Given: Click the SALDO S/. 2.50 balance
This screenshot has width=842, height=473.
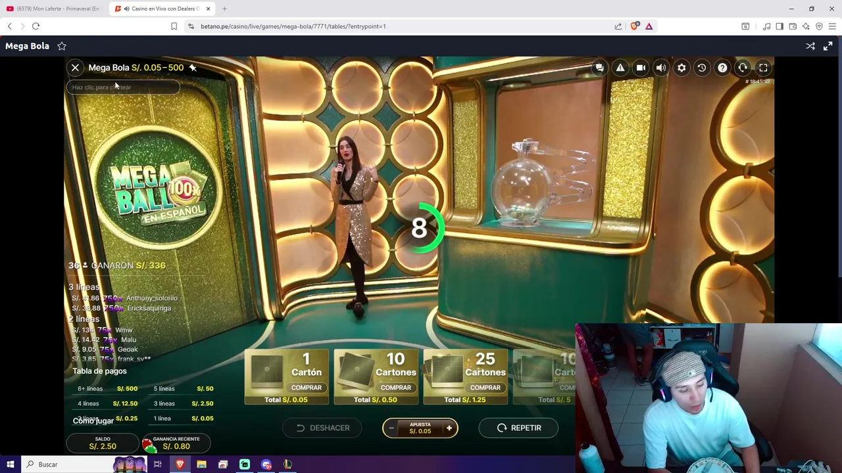Looking at the screenshot, I should (103, 443).
